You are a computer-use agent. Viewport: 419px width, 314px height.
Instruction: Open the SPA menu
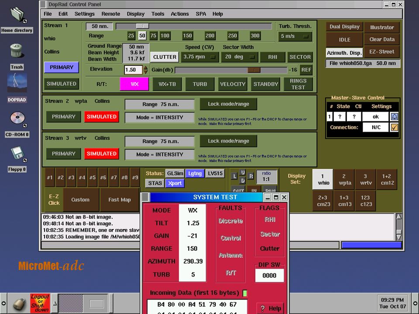coord(201,14)
